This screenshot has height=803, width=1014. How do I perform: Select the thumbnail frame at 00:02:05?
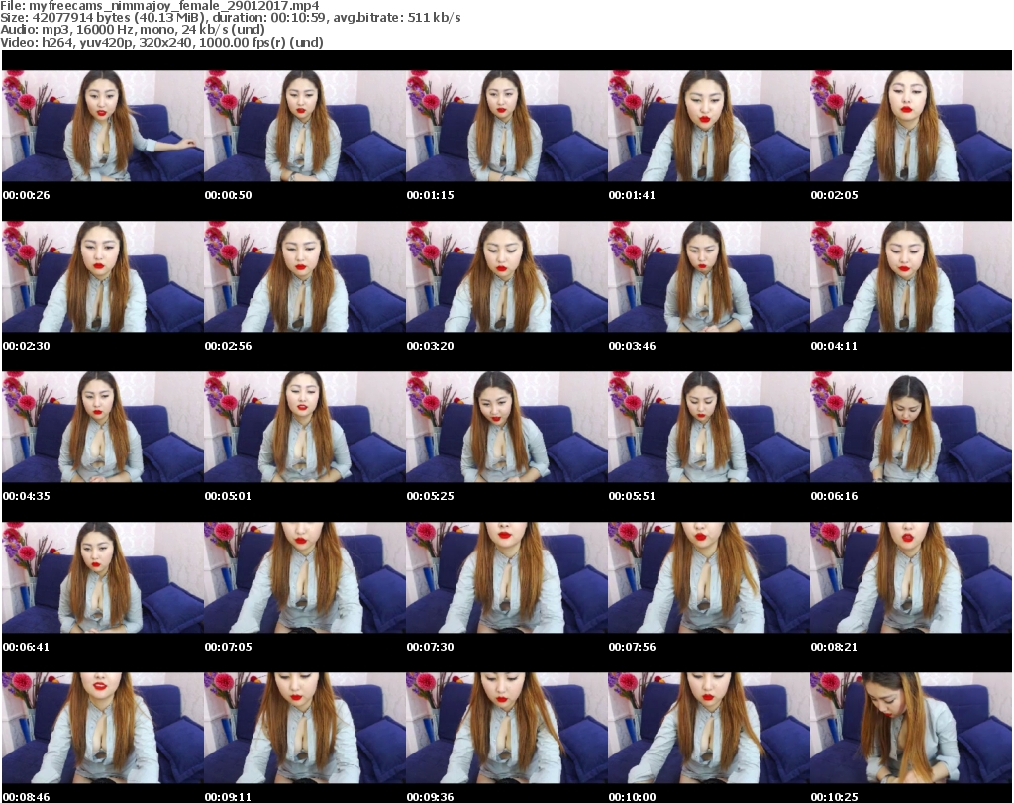[911, 126]
